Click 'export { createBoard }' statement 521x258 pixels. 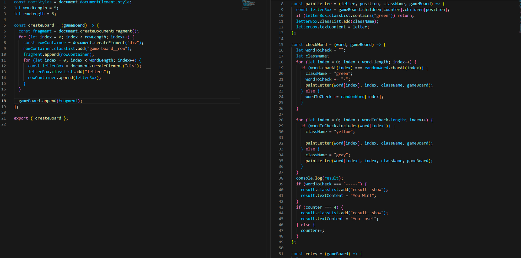[41, 118]
